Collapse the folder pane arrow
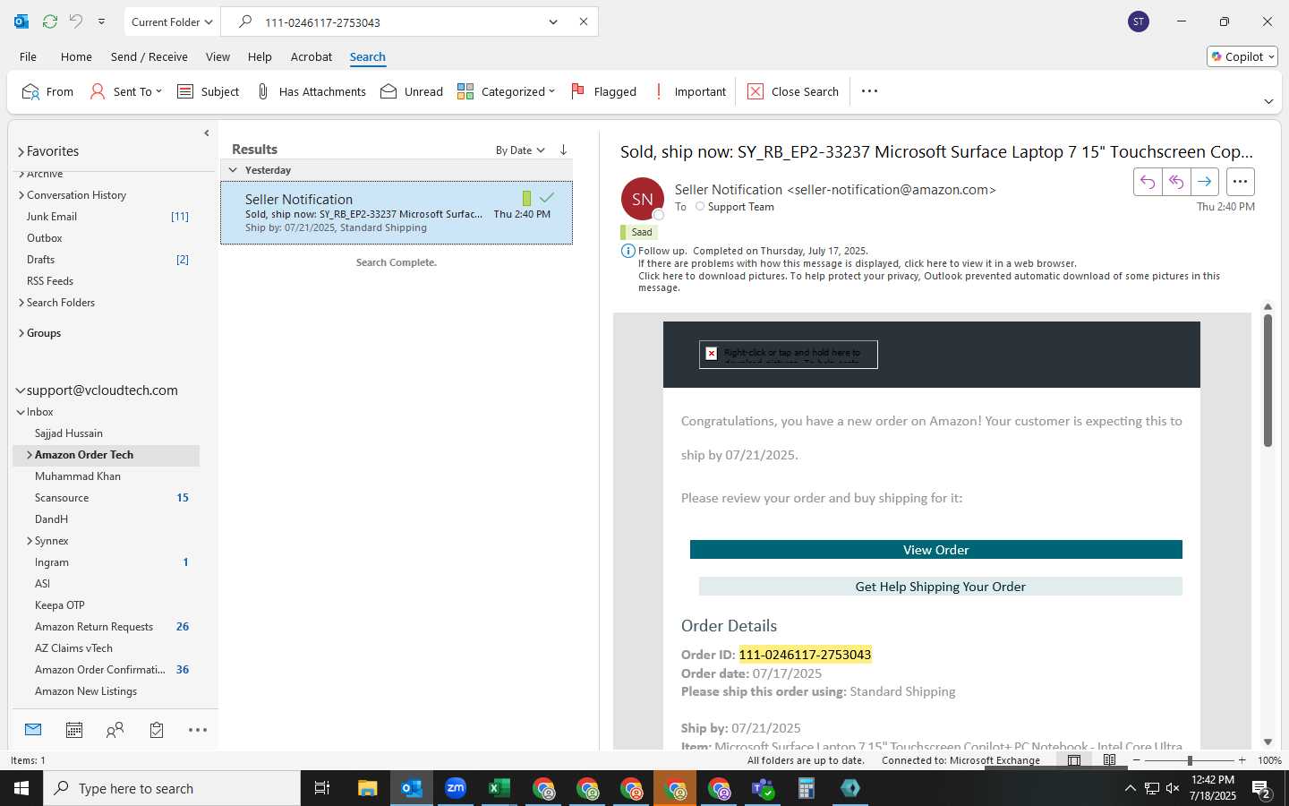Image resolution: width=1289 pixels, height=806 pixels. click(207, 133)
